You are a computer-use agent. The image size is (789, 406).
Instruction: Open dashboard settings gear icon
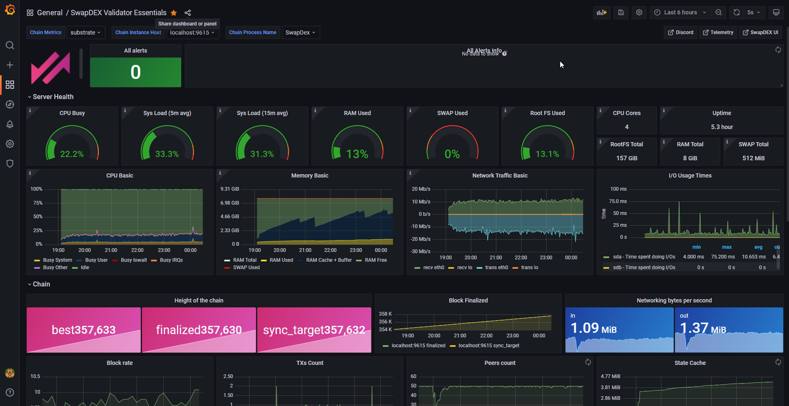639,12
